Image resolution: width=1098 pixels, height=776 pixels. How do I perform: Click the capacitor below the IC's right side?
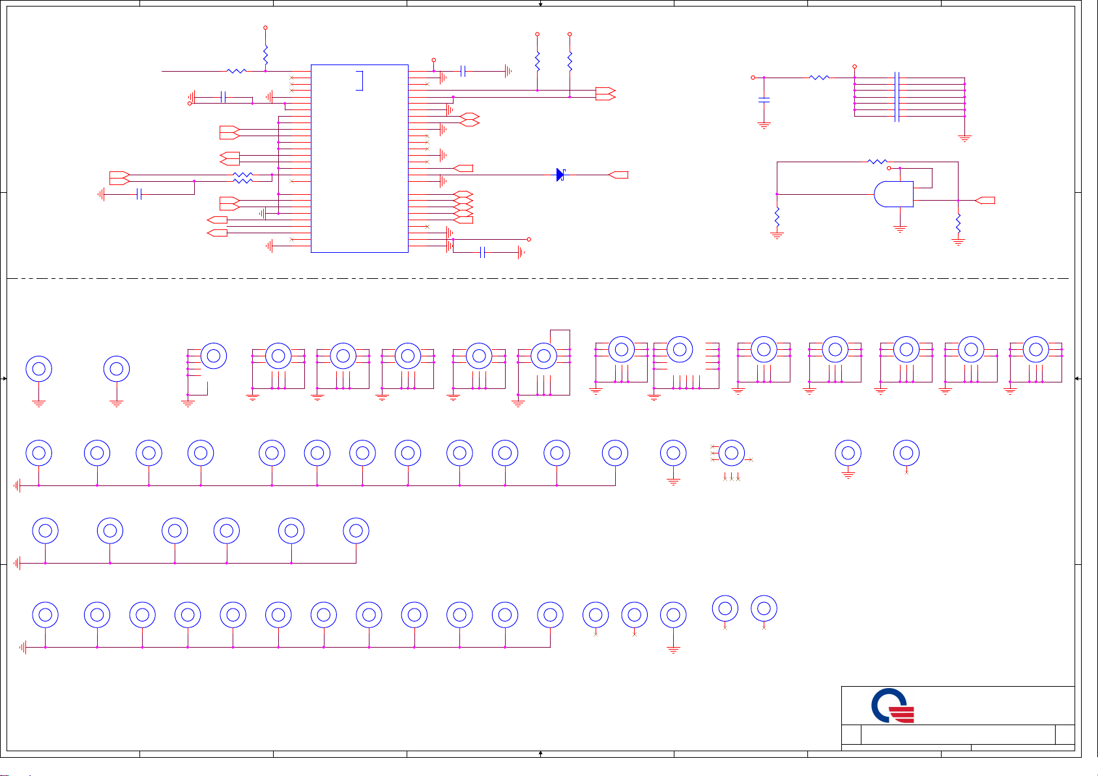[x=482, y=252]
